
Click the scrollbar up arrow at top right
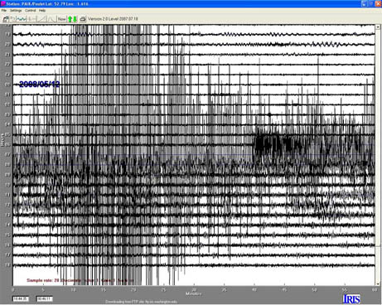coord(378,27)
